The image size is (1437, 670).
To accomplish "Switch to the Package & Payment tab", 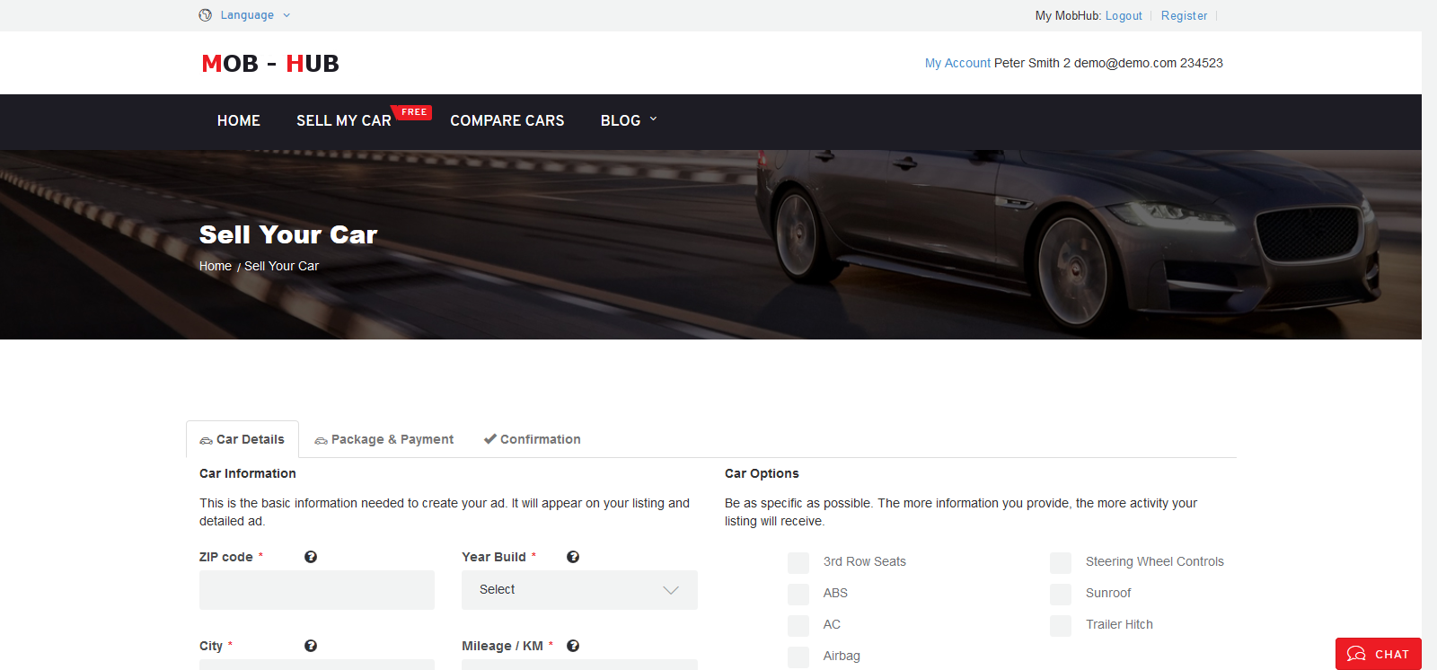I will tap(384, 439).
